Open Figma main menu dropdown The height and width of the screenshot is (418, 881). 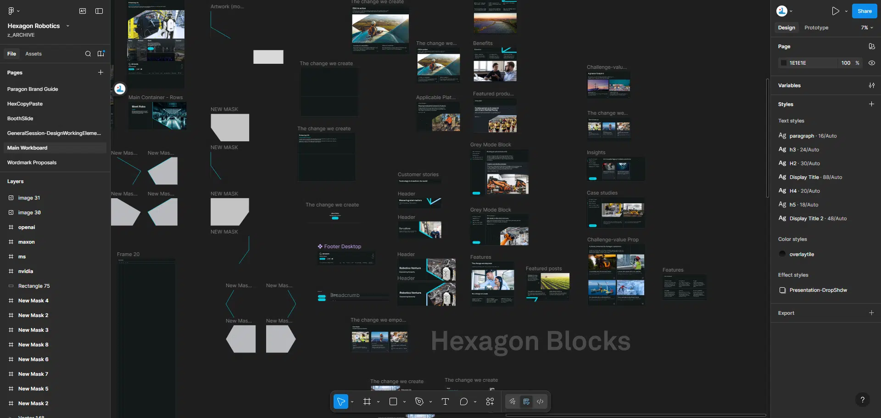click(14, 11)
